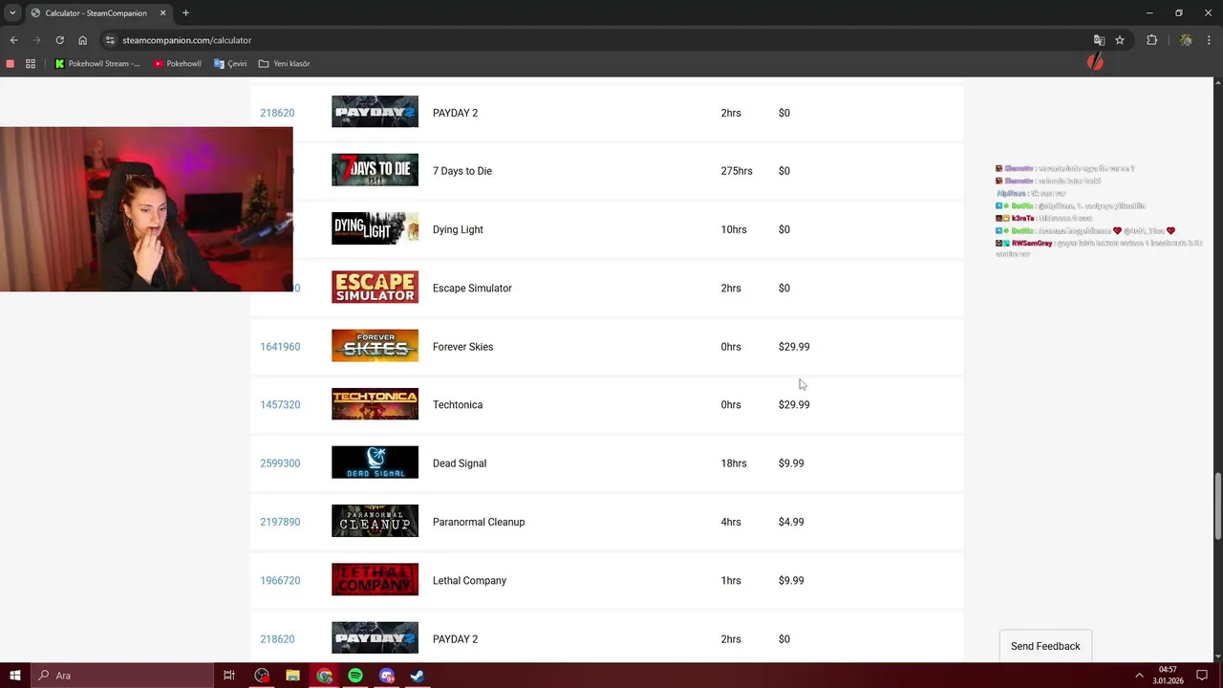The height and width of the screenshot is (688, 1223).
Task: Click the address bar URL field
Action: 602,40
